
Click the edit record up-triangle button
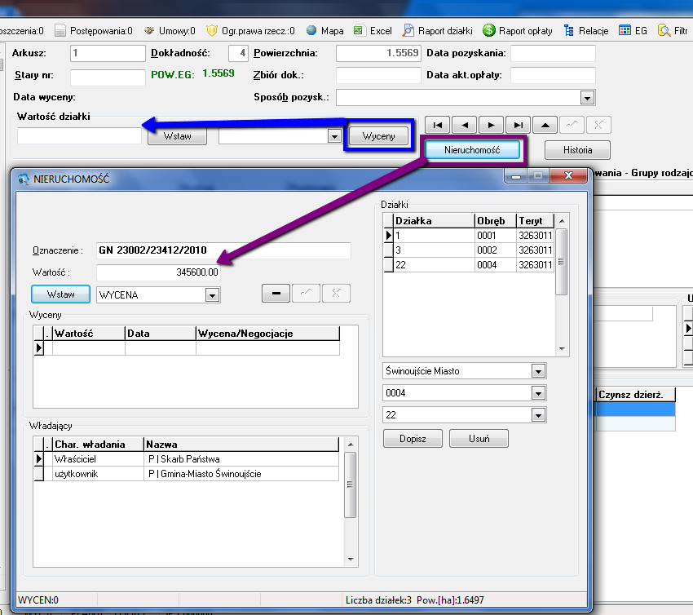(545, 125)
